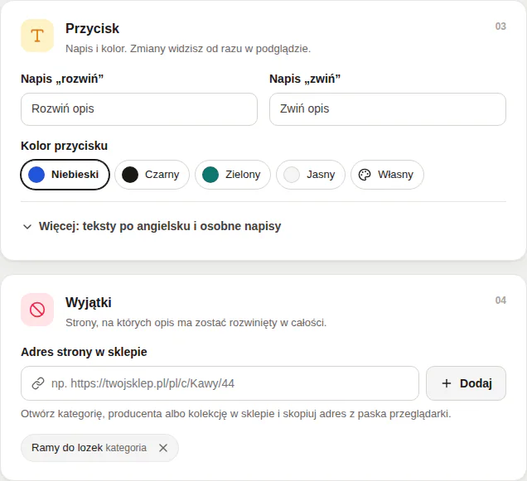Expand Więcej: teksty po angielsku section
The image size is (527, 481).
(152, 226)
